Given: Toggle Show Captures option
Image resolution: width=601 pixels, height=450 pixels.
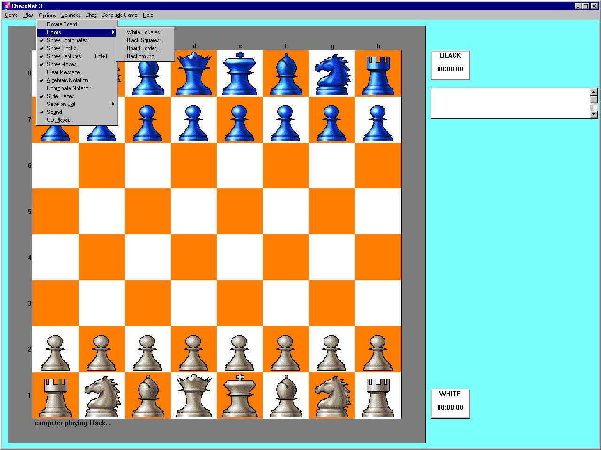Looking at the screenshot, I should [x=77, y=56].
